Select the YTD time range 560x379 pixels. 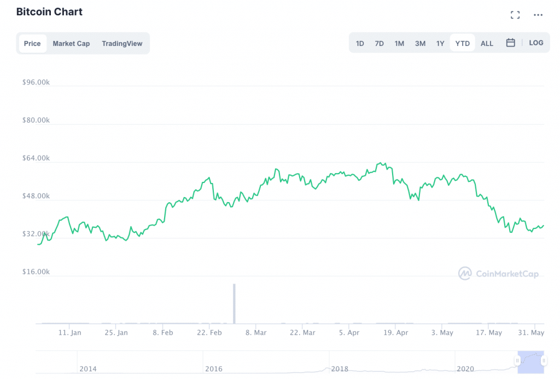[x=463, y=43]
